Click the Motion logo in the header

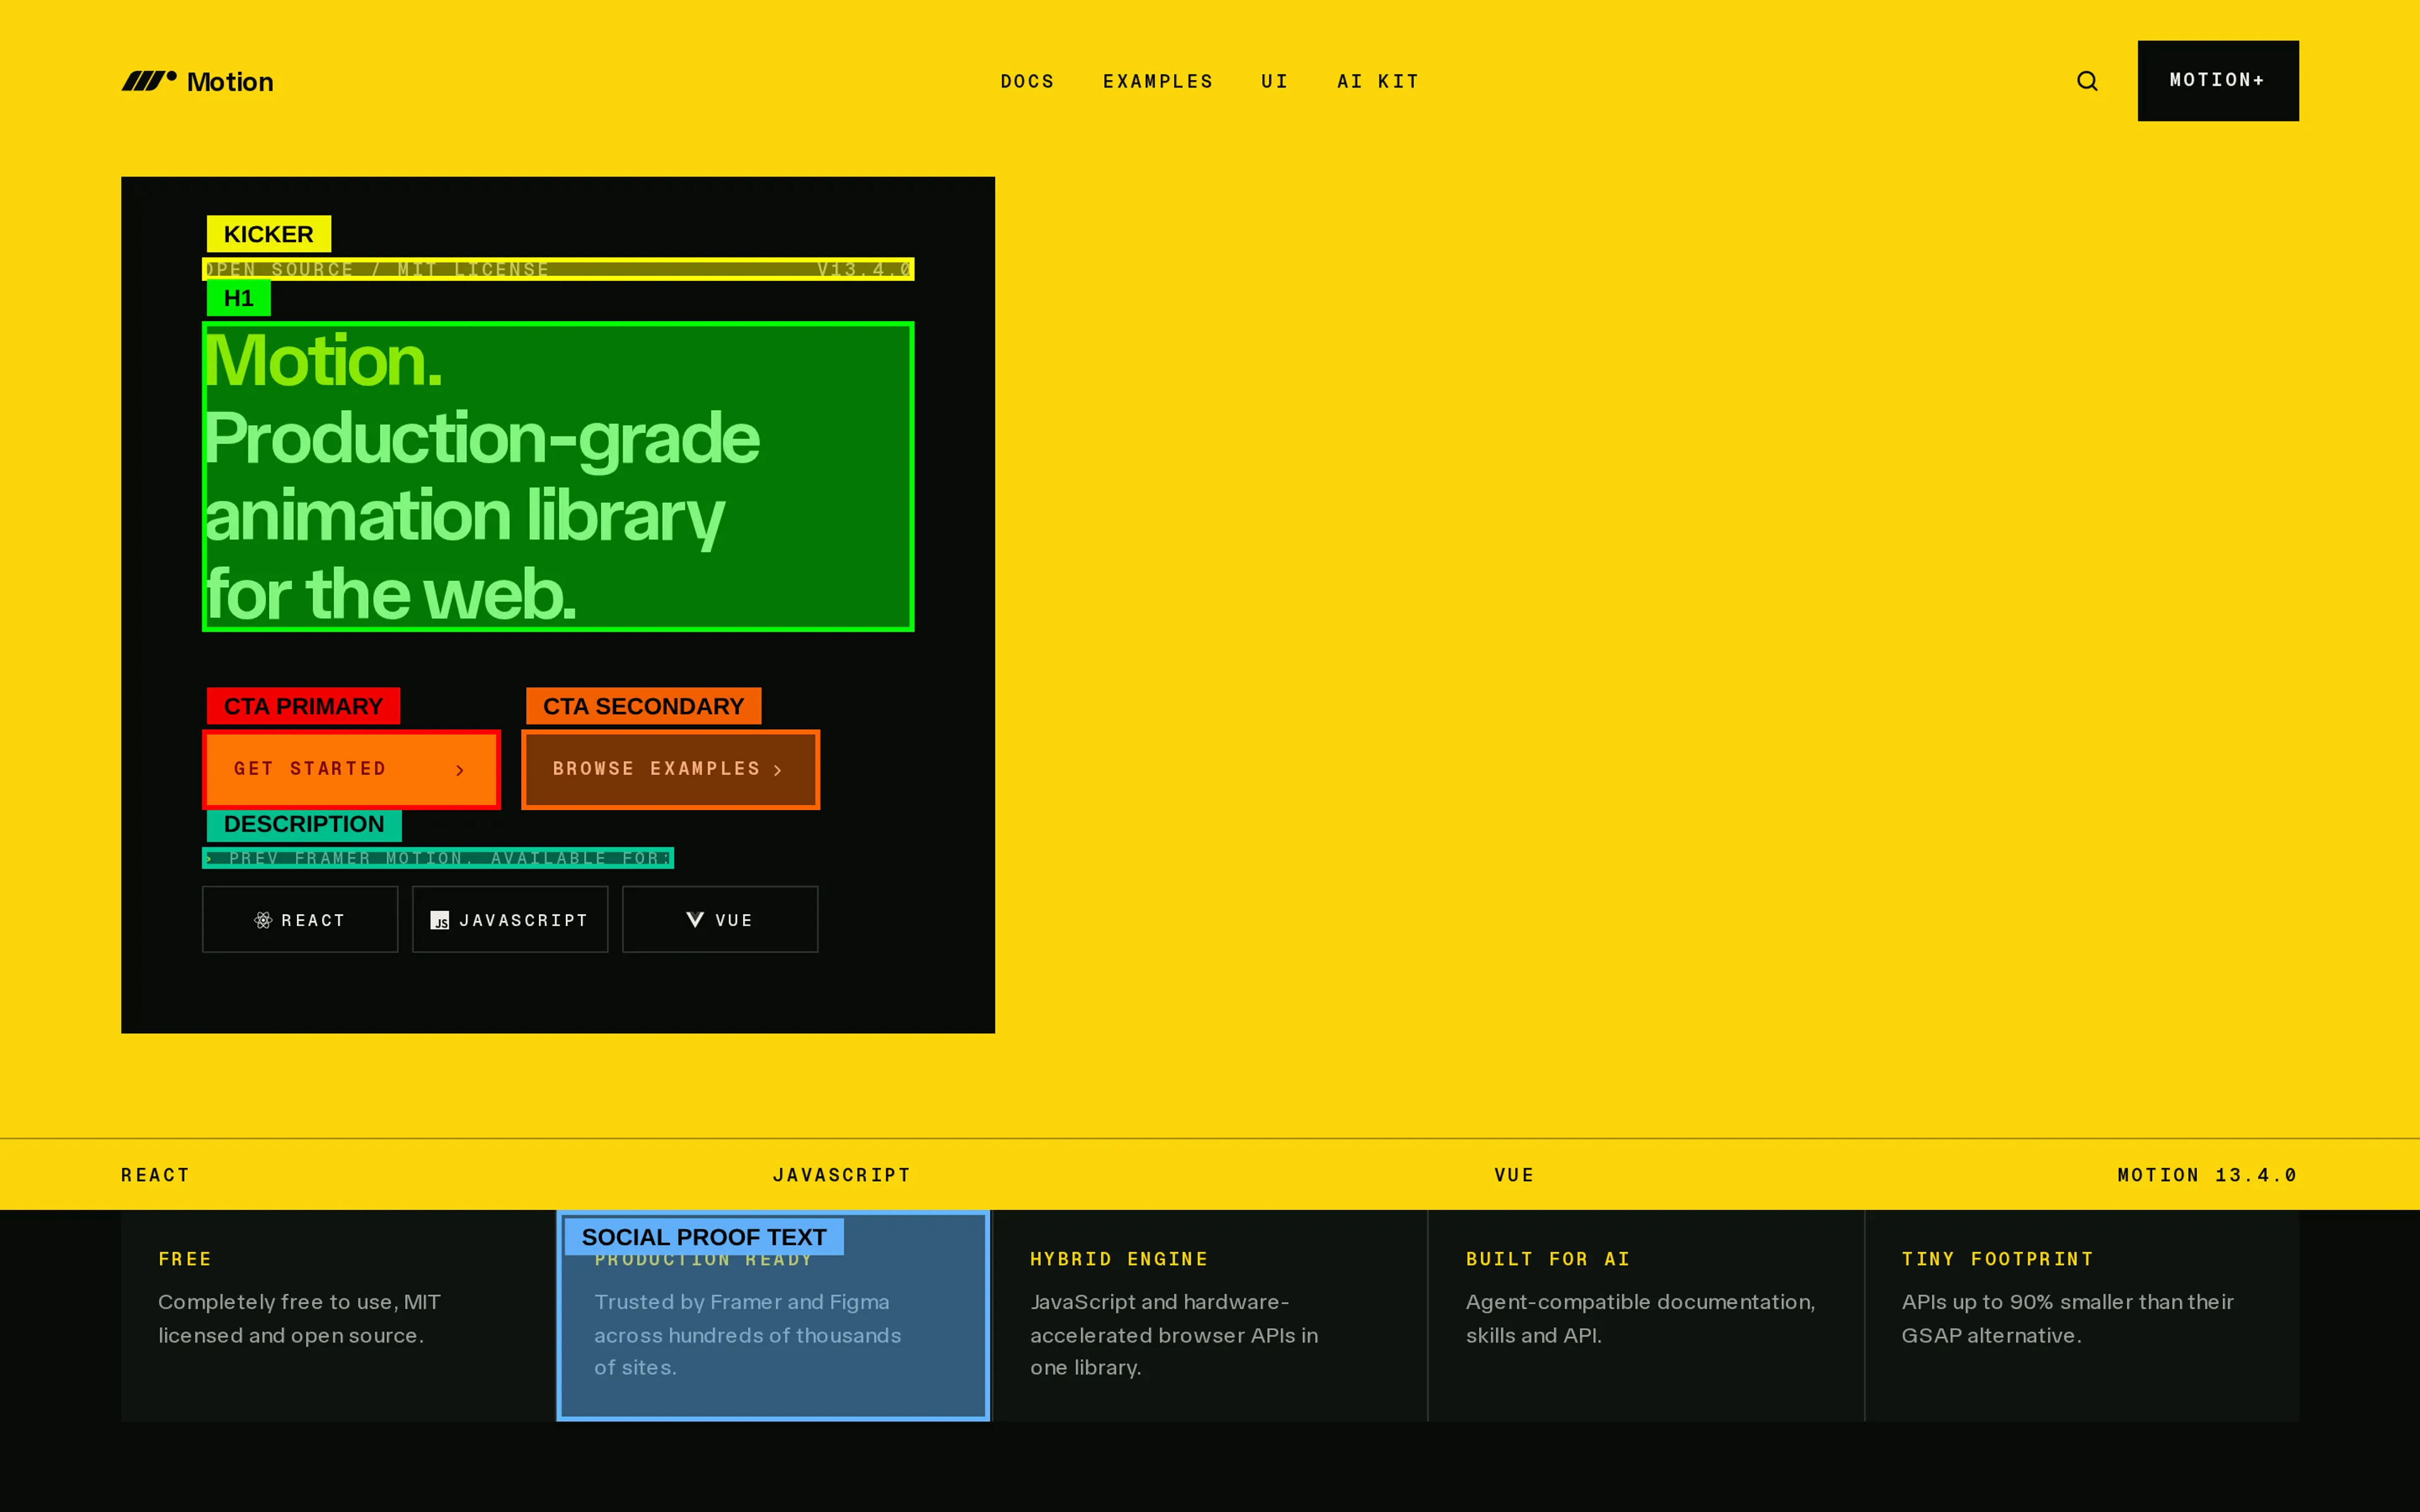pyautogui.click(x=197, y=81)
